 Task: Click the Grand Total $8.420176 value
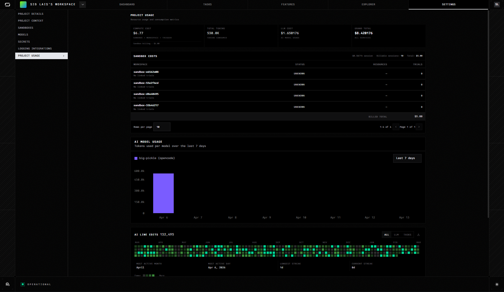pos(363,33)
